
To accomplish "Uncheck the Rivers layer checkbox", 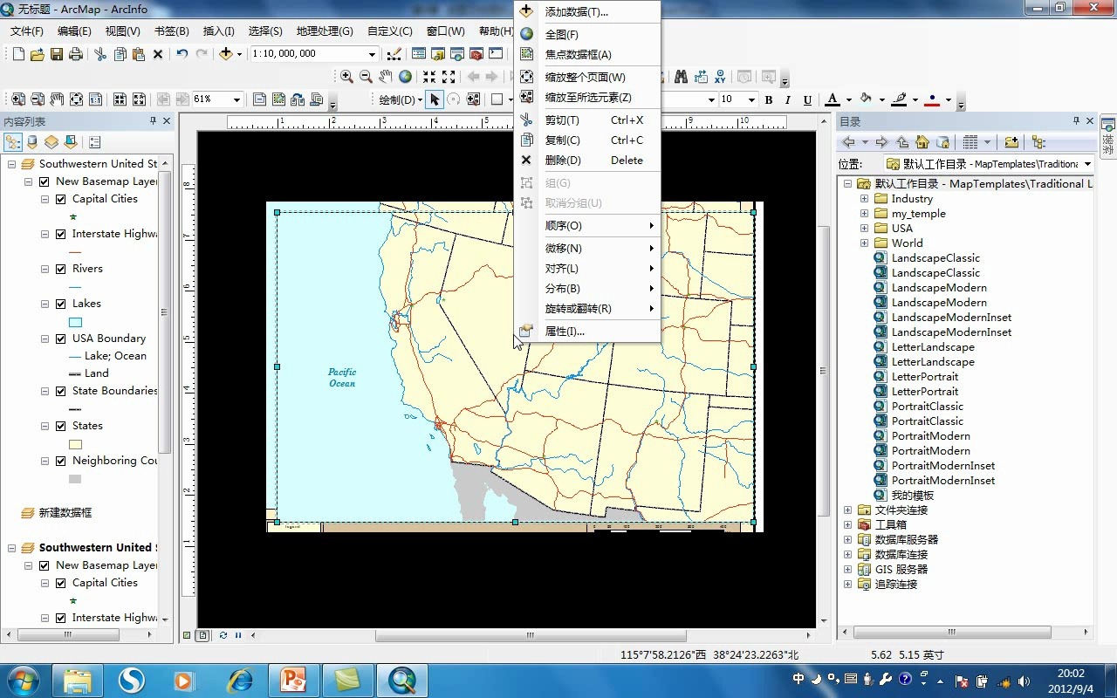I will tap(61, 269).
